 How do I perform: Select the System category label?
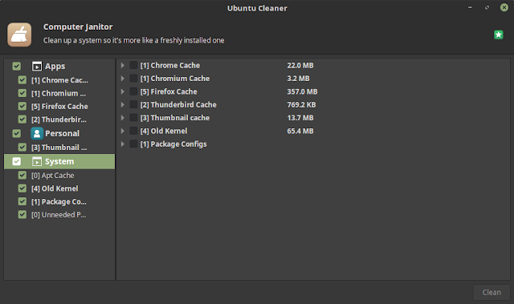59,162
